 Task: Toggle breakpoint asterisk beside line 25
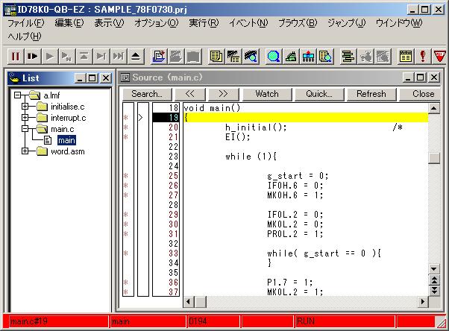click(x=125, y=176)
